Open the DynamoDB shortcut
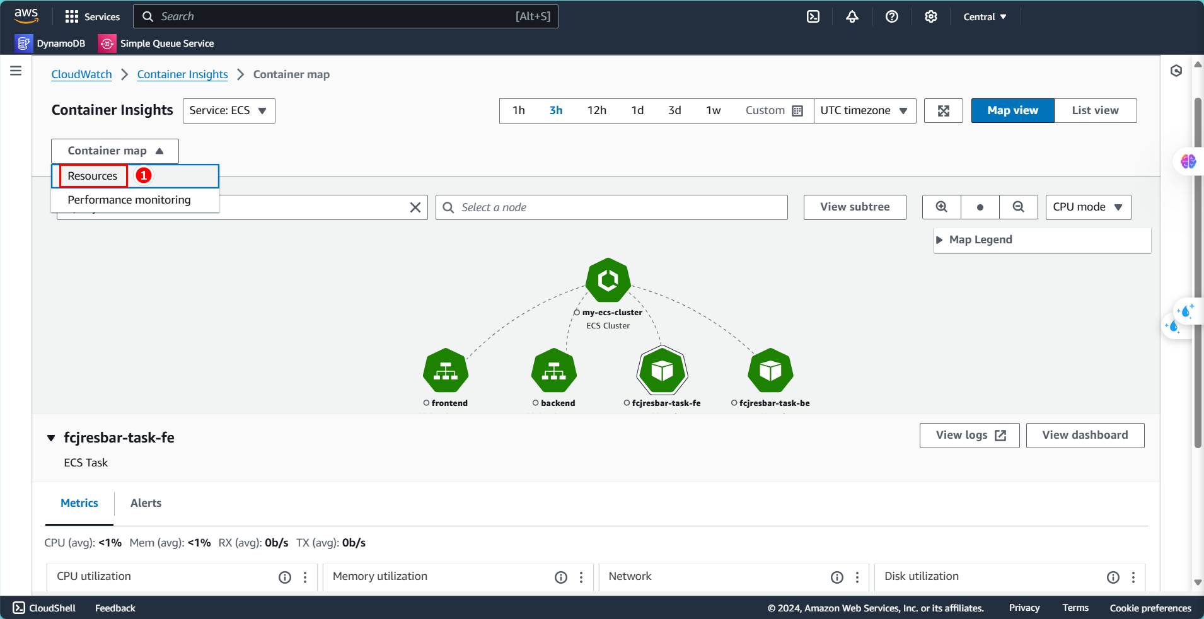Image resolution: width=1204 pixels, height=619 pixels. [50, 43]
